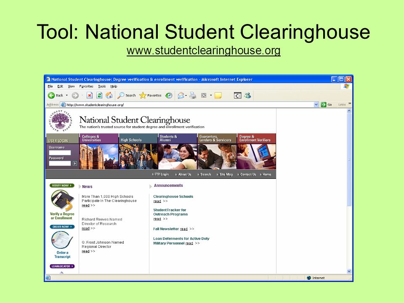Click the About Us link
Screen dimensions: 404x303
pyautogui.click(x=184, y=174)
